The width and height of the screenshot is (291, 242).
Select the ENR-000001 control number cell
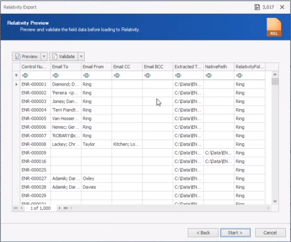coord(35,84)
